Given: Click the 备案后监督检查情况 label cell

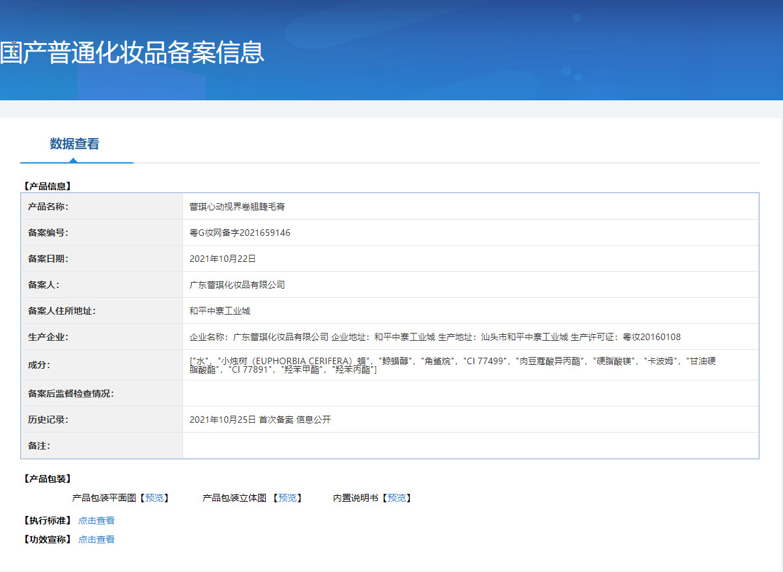Looking at the screenshot, I should coord(102,393).
